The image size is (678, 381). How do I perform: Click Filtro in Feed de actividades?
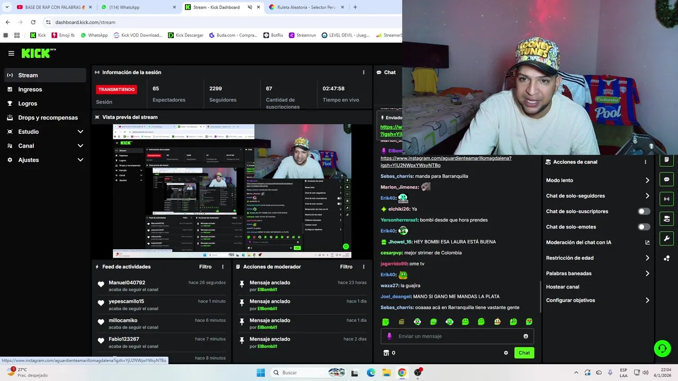coord(205,267)
